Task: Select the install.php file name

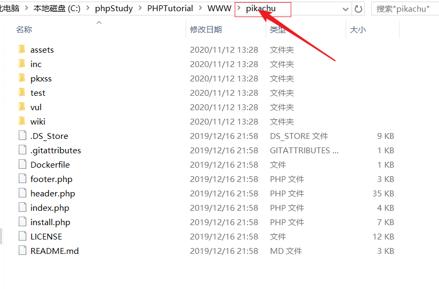Action: click(x=50, y=222)
